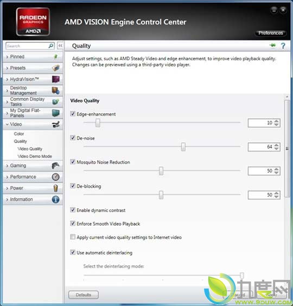293x306 pixels.
Task: Click the scrollbar up arrow in the Video Quality panel
Action: [x=287, y=97]
